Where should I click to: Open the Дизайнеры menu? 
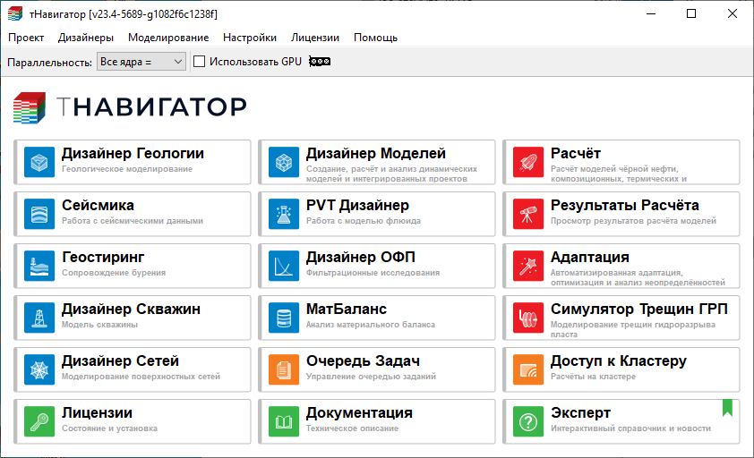point(86,38)
